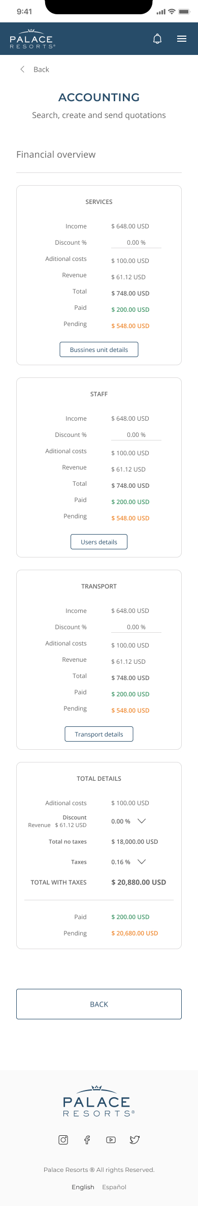Image resolution: width=198 pixels, height=1206 pixels.
Task: Click the back chevron arrow icon
Action: tap(22, 69)
